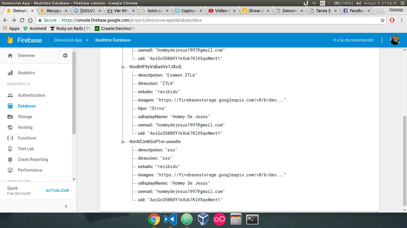Go forward in browser history
Viewport: 407px width, 228px height.
coord(14,20)
